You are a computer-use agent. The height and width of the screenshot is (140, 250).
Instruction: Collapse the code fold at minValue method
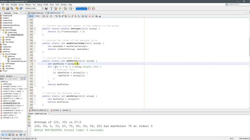coord(35,96)
